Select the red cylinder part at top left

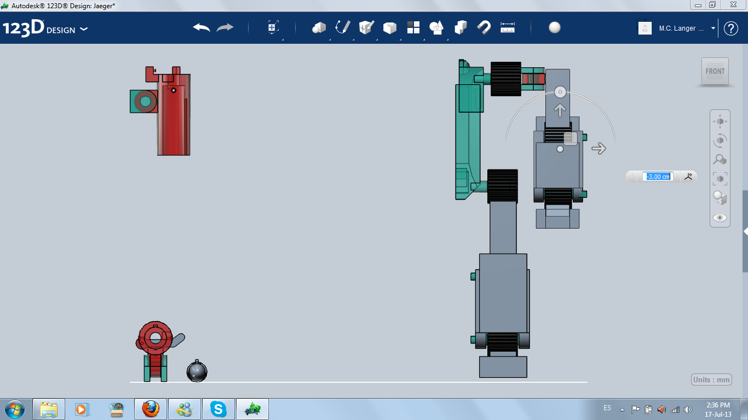pos(174,115)
